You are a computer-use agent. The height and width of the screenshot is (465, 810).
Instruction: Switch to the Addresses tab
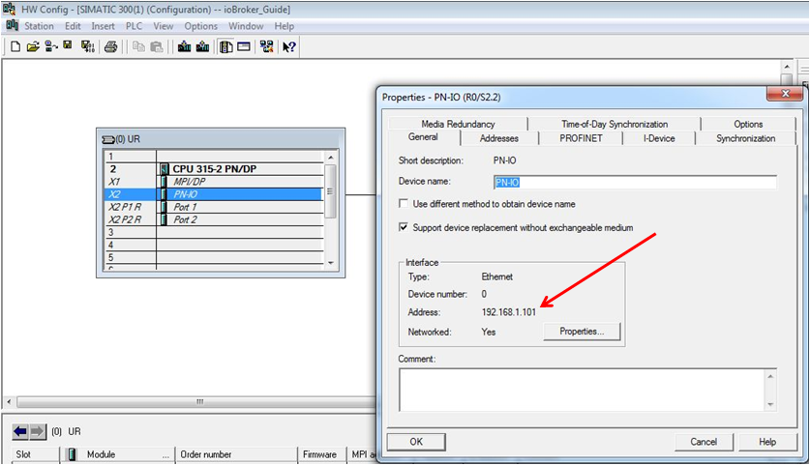[x=499, y=138]
